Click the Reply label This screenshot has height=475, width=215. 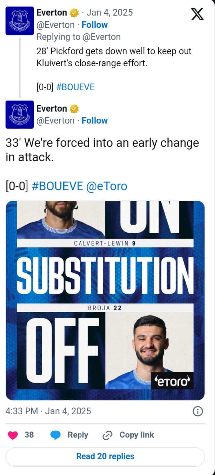coord(78,435)
